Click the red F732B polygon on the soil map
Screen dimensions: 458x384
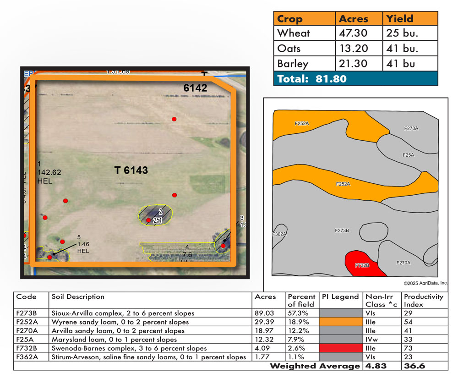362,265
